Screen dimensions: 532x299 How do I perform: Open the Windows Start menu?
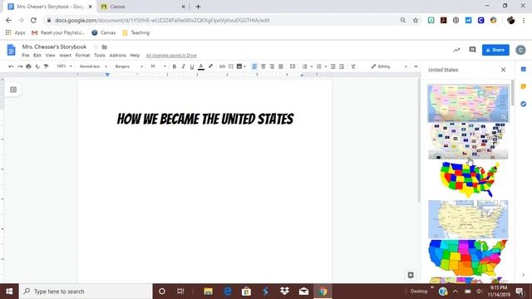pyautogui.click(x=9, y=292)
